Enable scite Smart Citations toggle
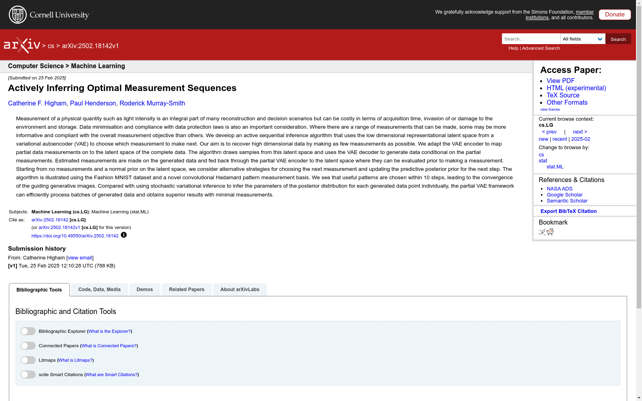 (28, 375)
